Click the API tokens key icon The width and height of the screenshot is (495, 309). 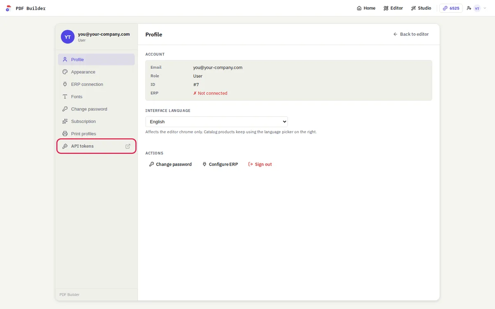coord(65,146)
